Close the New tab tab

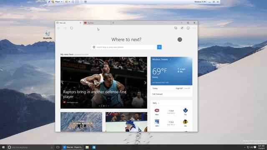click(81, 23)
